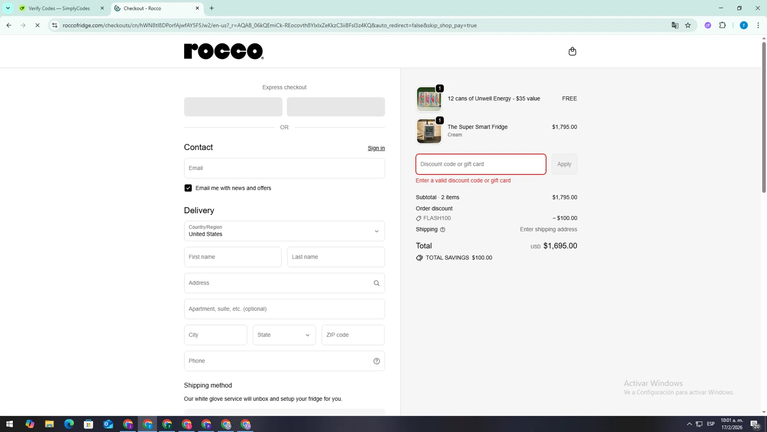
Task: Expand the Country/Region dropdown
Action: [284, 231]
